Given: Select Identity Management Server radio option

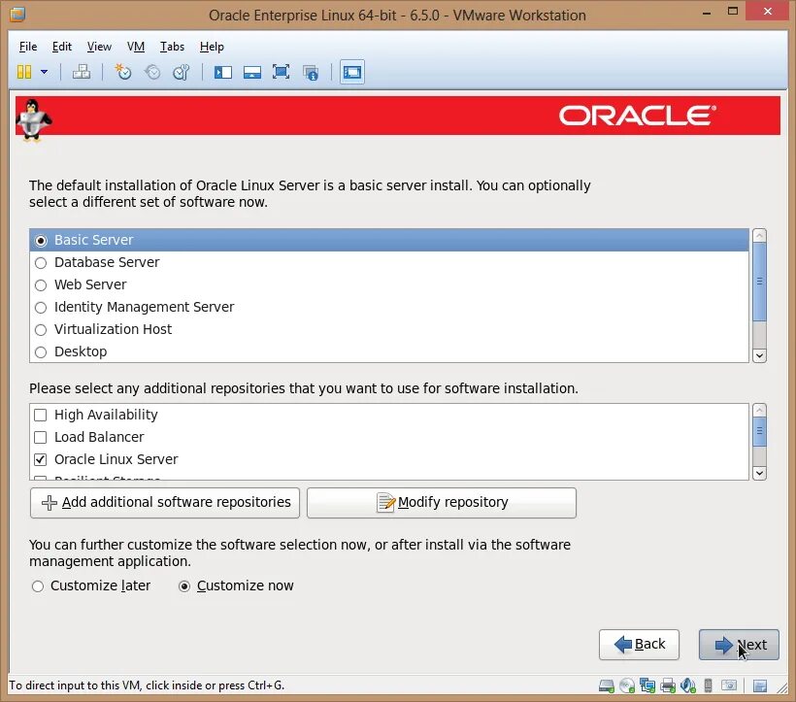Looking at the screenshot, I should click(x=41, y=308).
